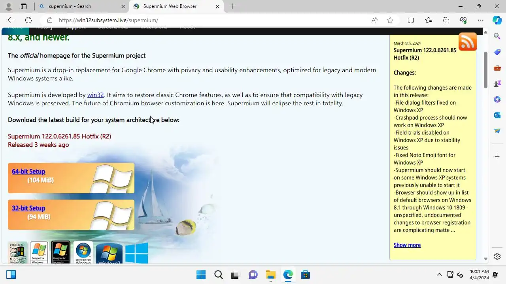Open the sidebar Games chess icon
The image size is (506, 284).
pyautogui.click(x=497, y=84)
